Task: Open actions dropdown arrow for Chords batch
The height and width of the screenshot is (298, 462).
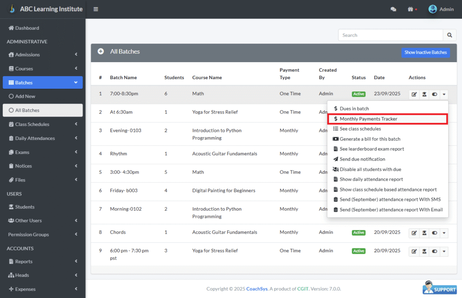Action: (444, 233)
